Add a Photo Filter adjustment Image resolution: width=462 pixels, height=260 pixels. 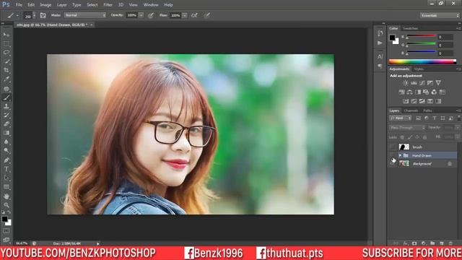[426, 92]
